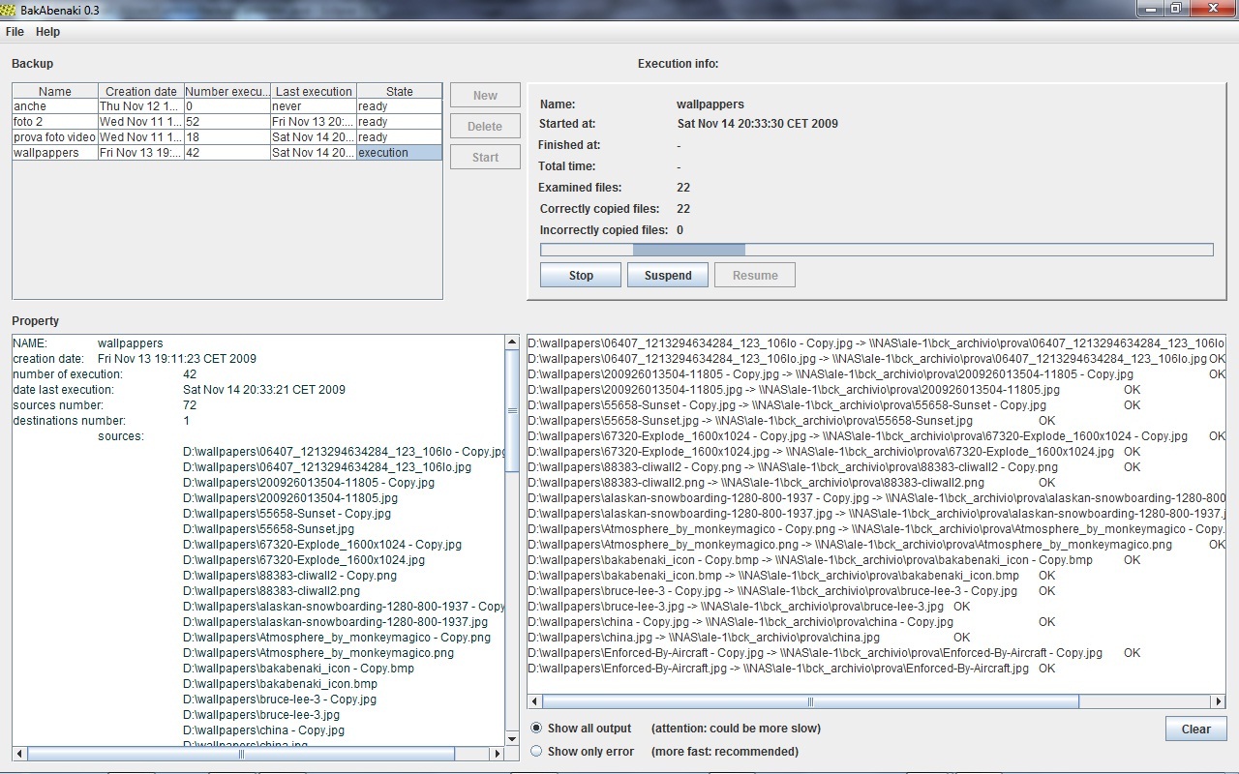Click the Property panel scroll right arrow
1239x774 pixels.
(499, 753)
